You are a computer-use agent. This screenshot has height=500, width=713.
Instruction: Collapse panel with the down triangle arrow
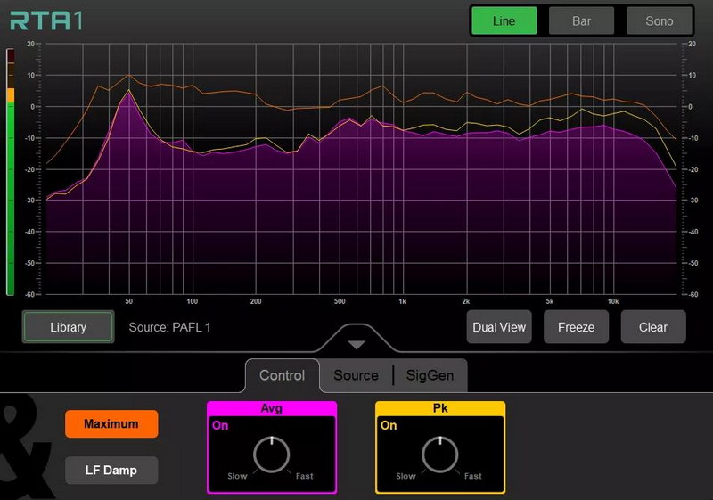pos(356,345)
